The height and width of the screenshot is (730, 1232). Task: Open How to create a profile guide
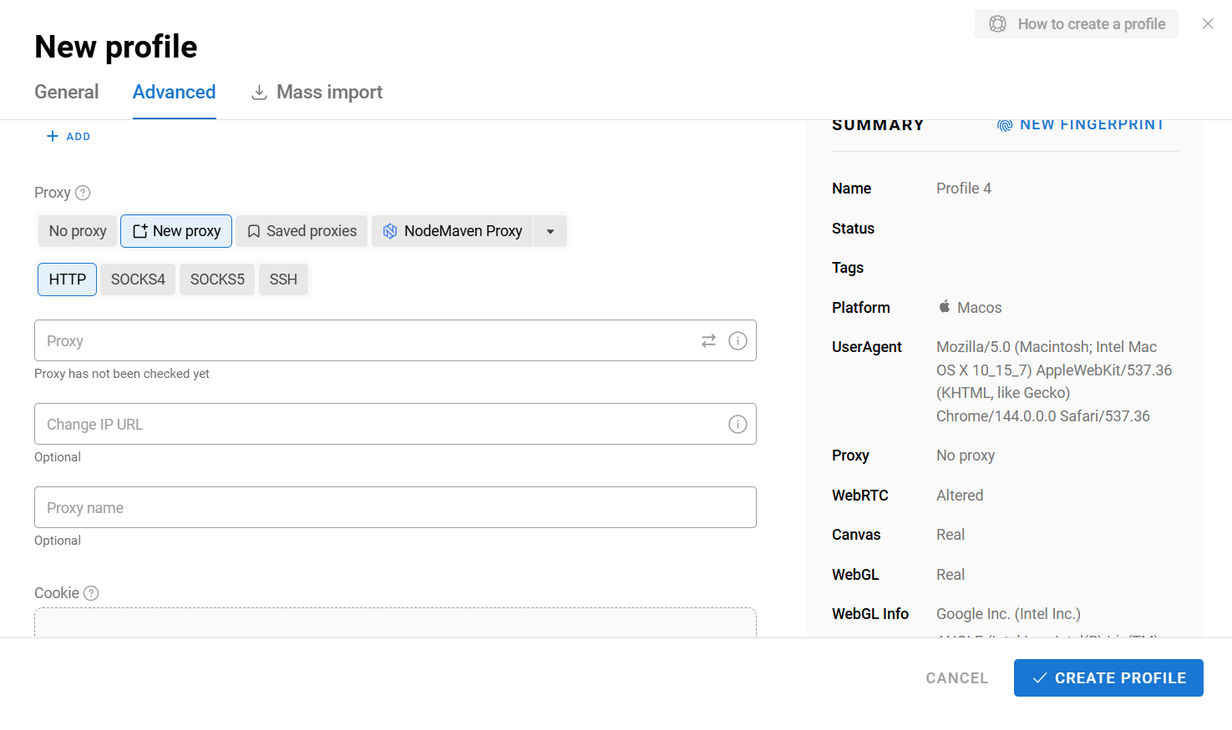point(1077,24)
